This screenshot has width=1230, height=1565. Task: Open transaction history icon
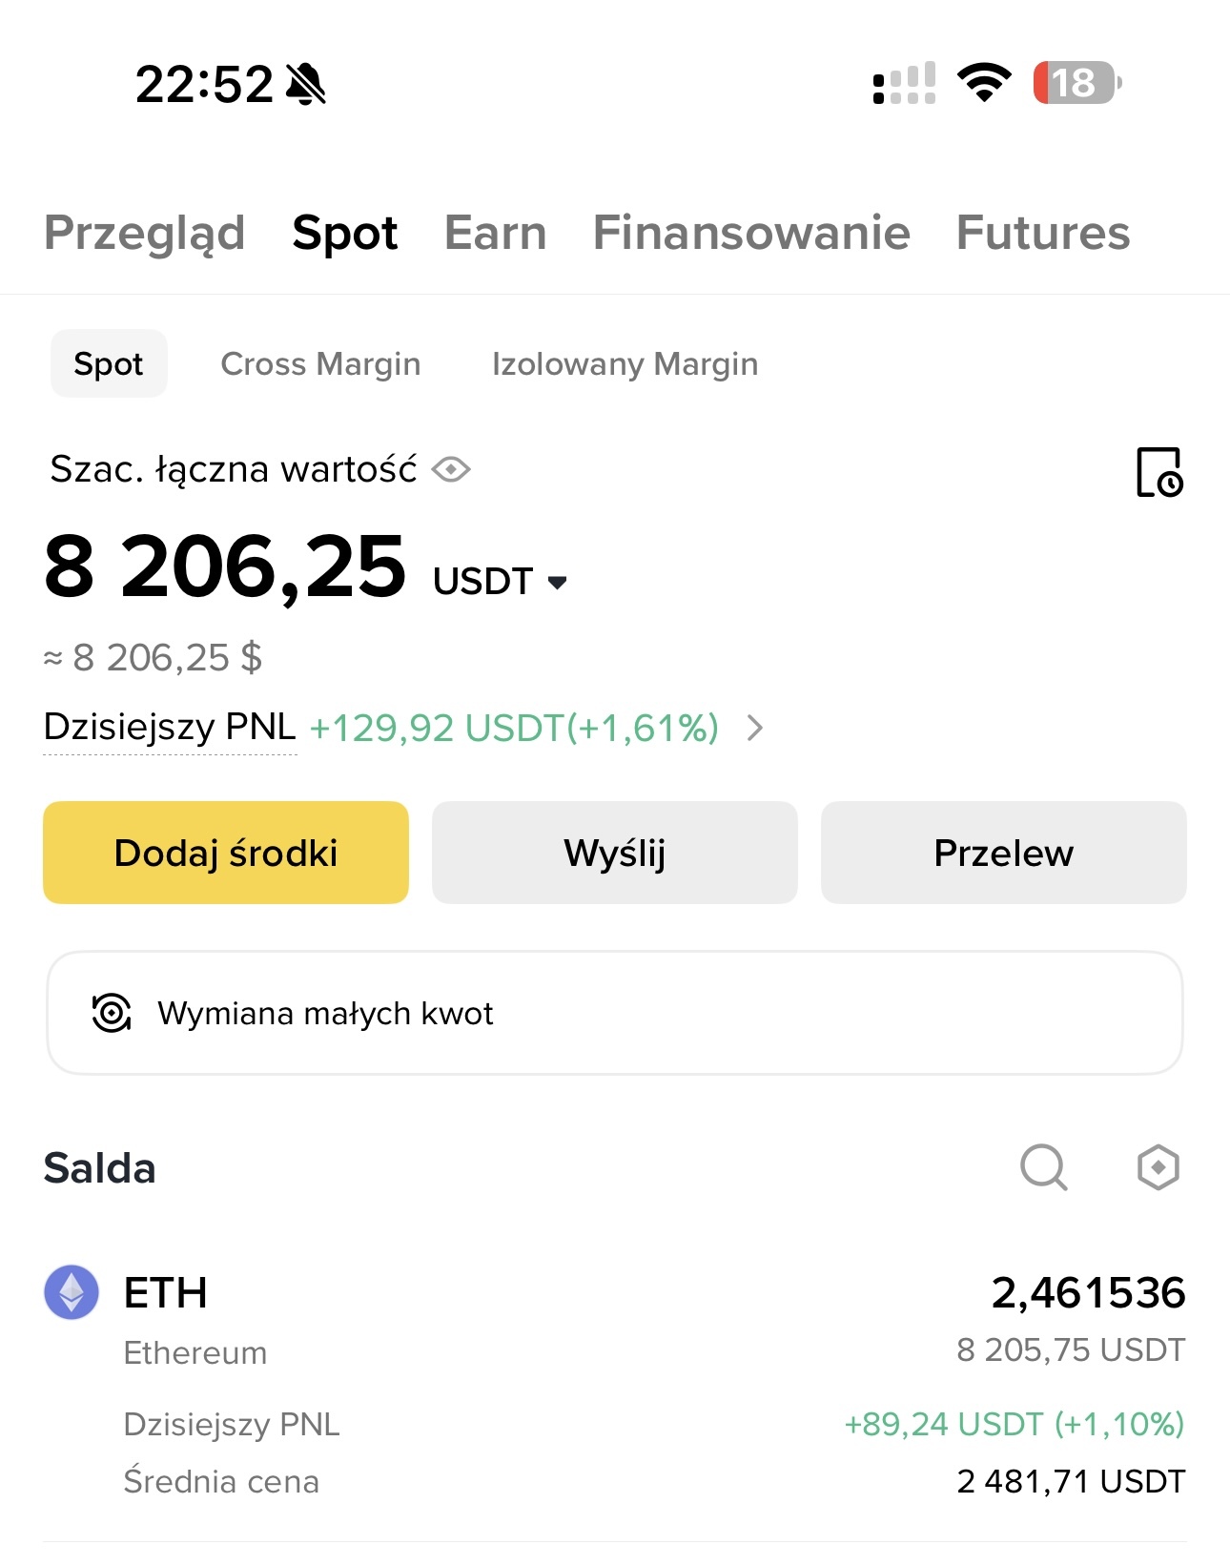click(1158, 472)
